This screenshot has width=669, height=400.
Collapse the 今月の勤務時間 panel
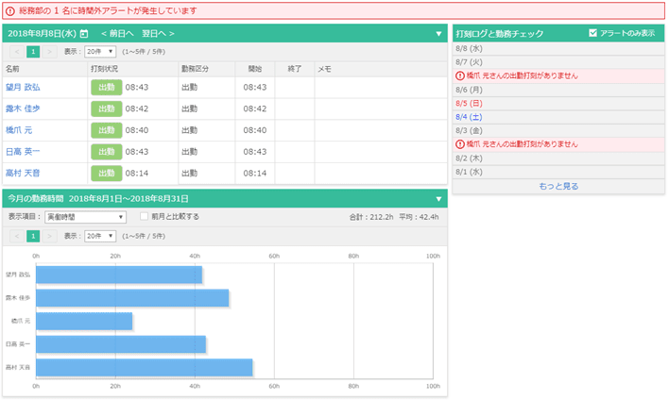pos(438,199)
